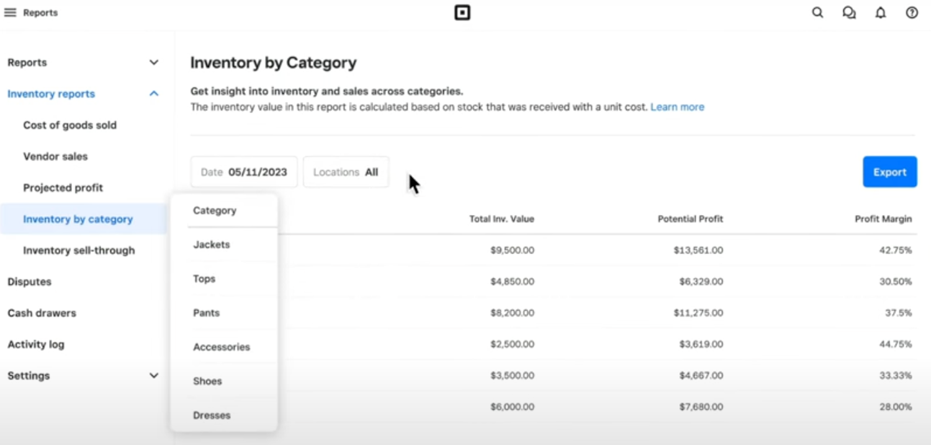Image resolution: width=931 pixels, height=445 pixels.
Task: Open the hamburger navigation menu
Action: 10,12
